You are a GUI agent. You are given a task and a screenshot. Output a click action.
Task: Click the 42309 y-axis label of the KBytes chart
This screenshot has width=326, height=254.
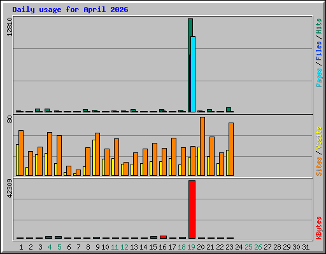10,189
